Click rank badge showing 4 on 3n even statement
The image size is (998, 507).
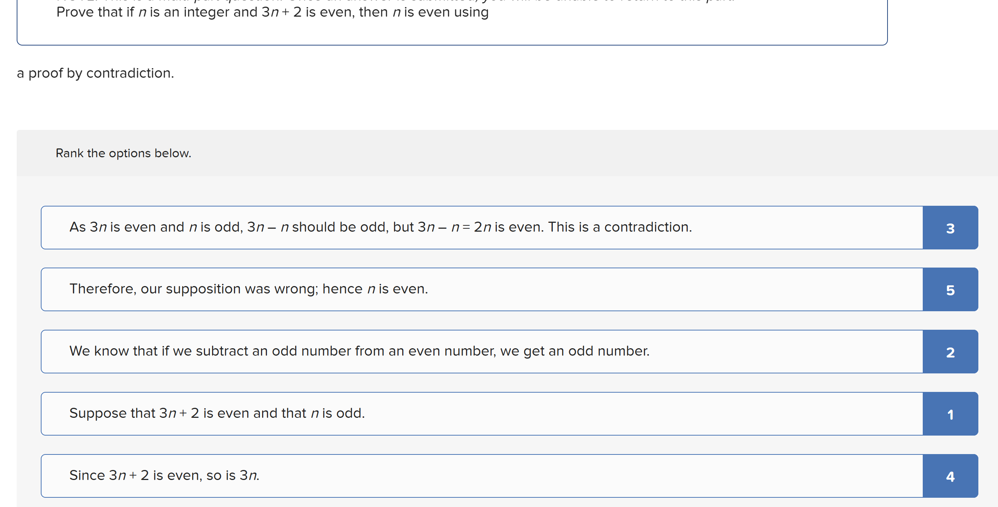click(x=950, y=476)
